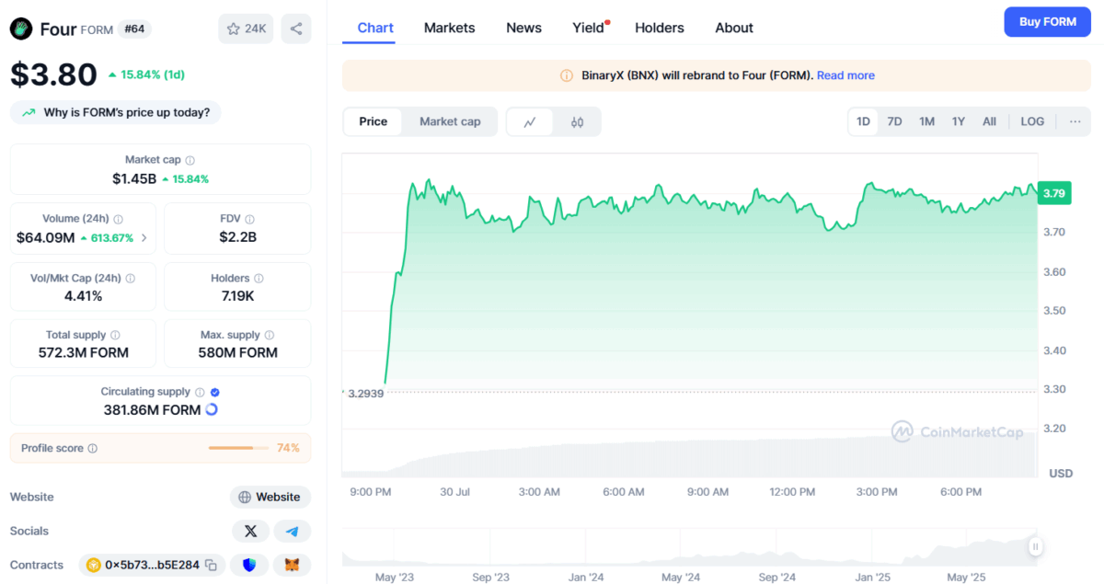This screenshot has width=1104, height=584.
Task: Click info icon beside Circulating supply
Action: pyautogui.click(x=200, y=392)
